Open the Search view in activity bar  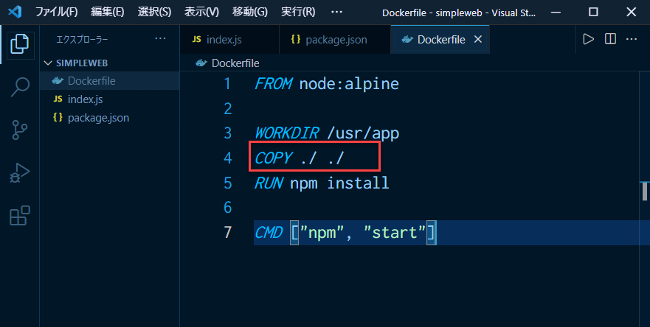click(19, 87)
